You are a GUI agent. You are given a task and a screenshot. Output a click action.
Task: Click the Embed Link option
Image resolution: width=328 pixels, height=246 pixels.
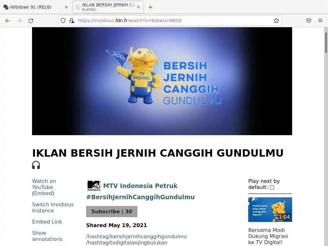click(x=47, y=222)
